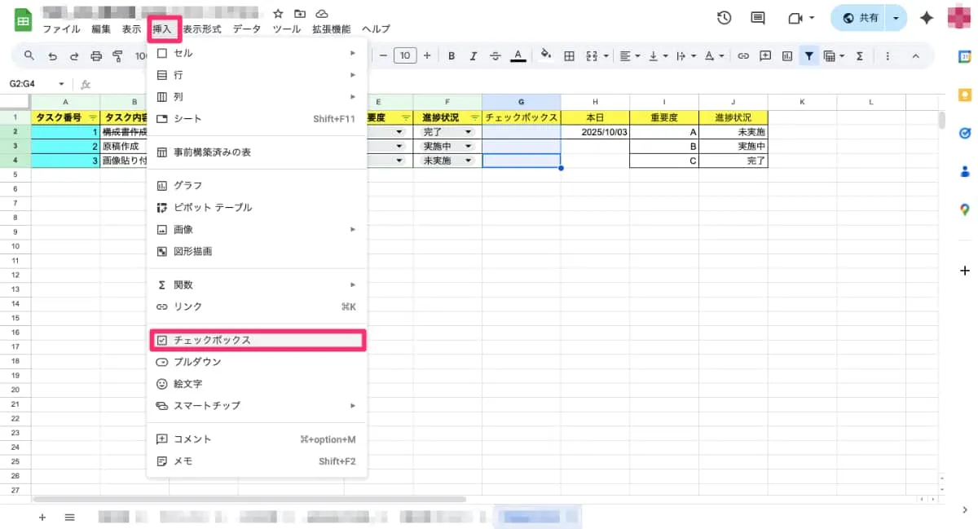Open the text rotation dropdown arrow
Image resolution: width=978 pixels, height=529 pixels.
pyautogui.click(x=720, y=55)
